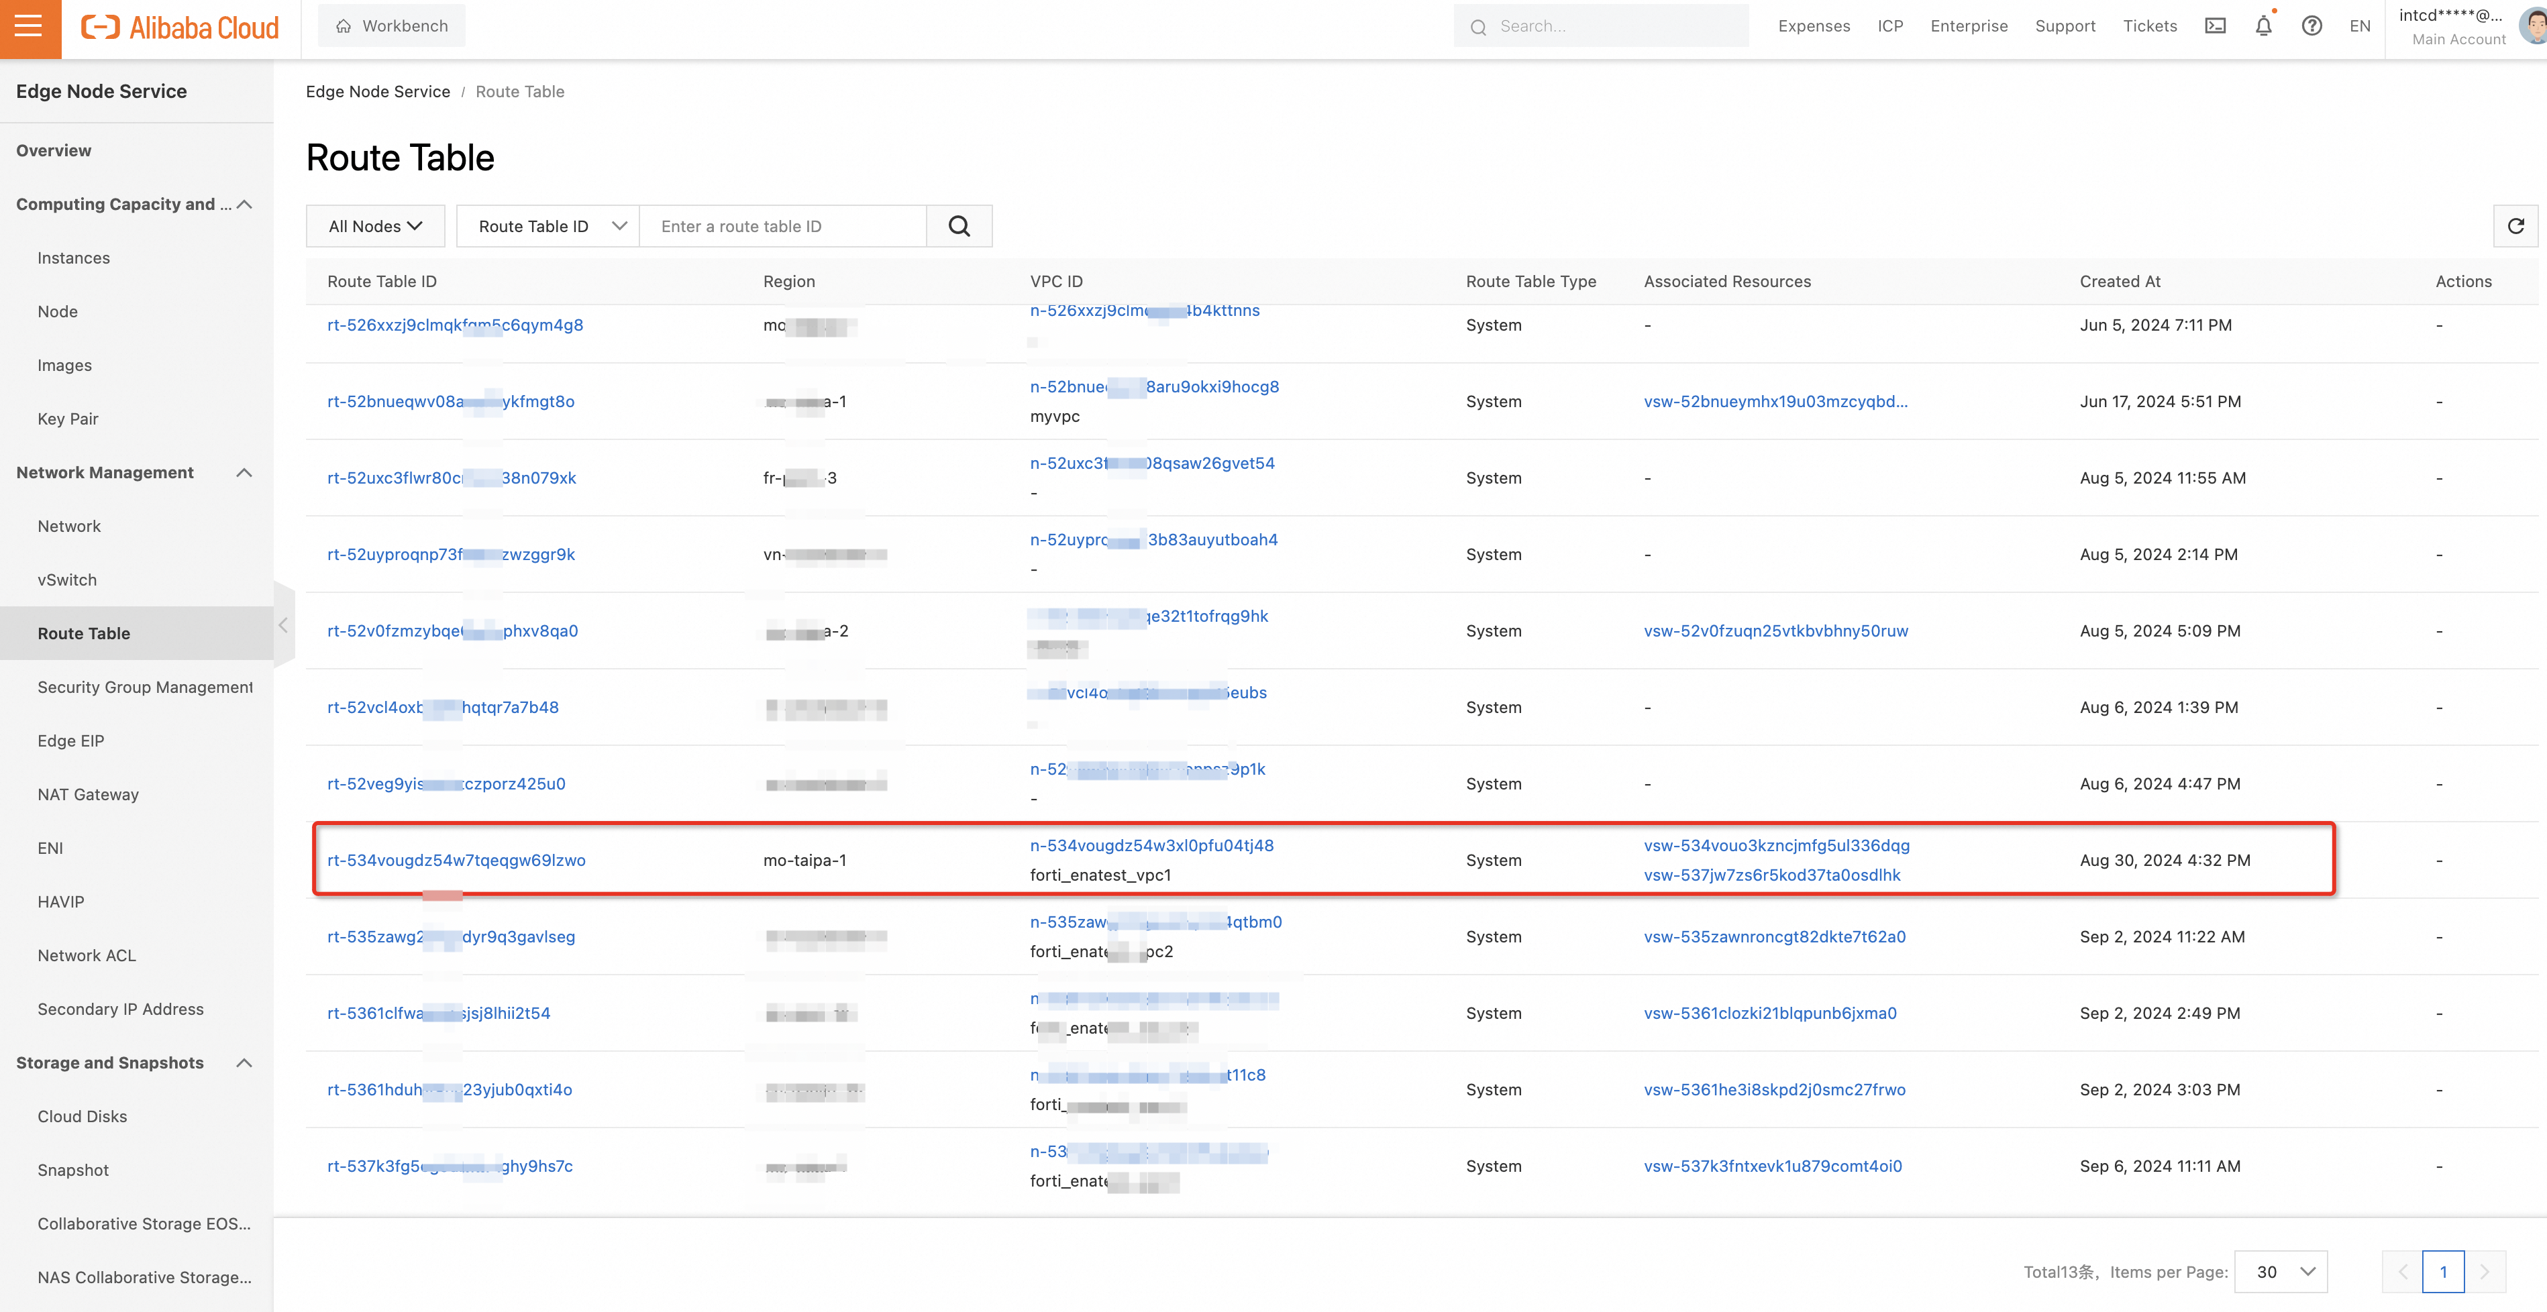The width and height of the screenshot is (2547, 1312).
Task: Open Security Group Management in the sidebar
Action: tap(144, 687)
